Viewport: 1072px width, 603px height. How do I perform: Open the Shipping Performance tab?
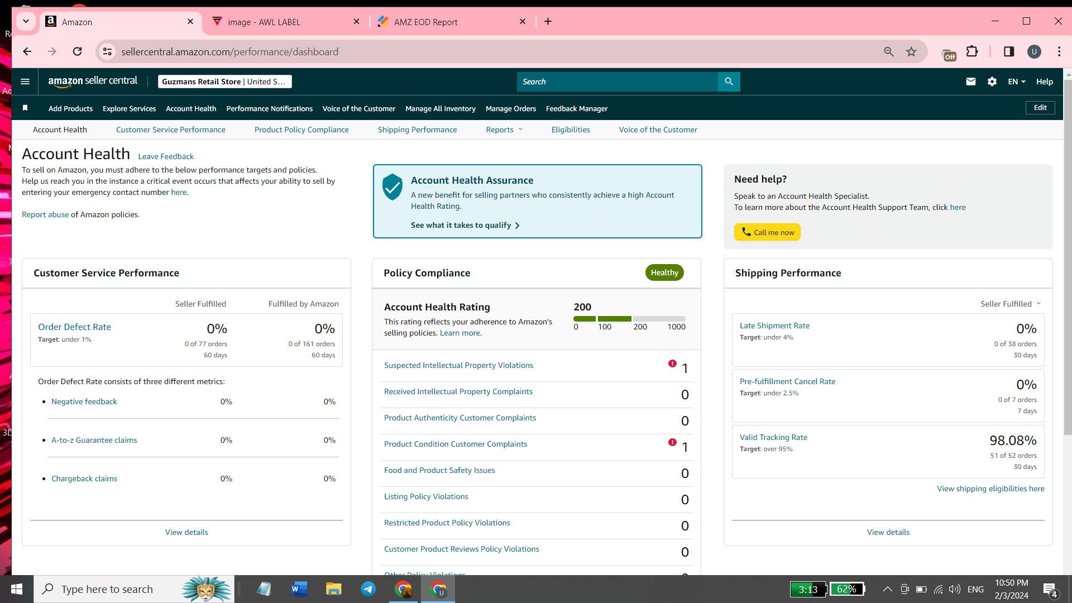[417, 130]
